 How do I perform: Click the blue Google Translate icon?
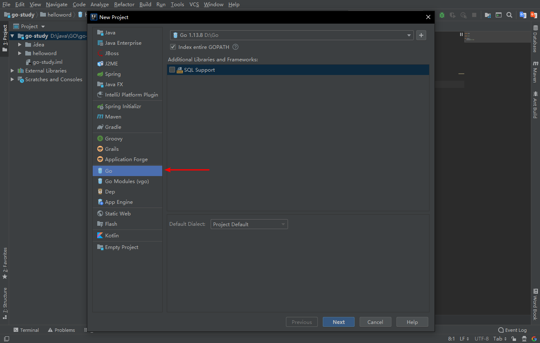coord(523,15)
